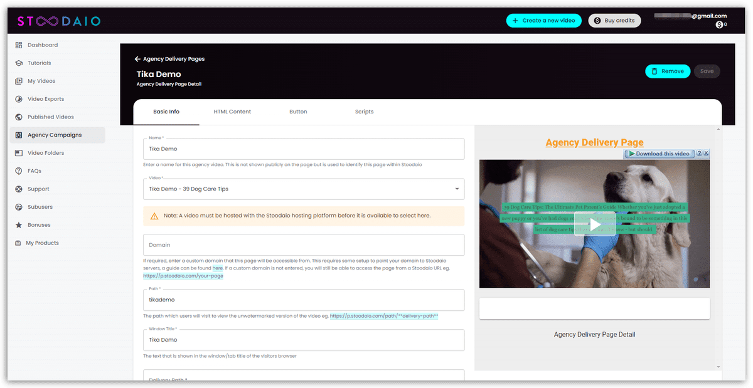Go to Published Videos page
This screenshot has height=388, width=753.
(x=51, y=117)
